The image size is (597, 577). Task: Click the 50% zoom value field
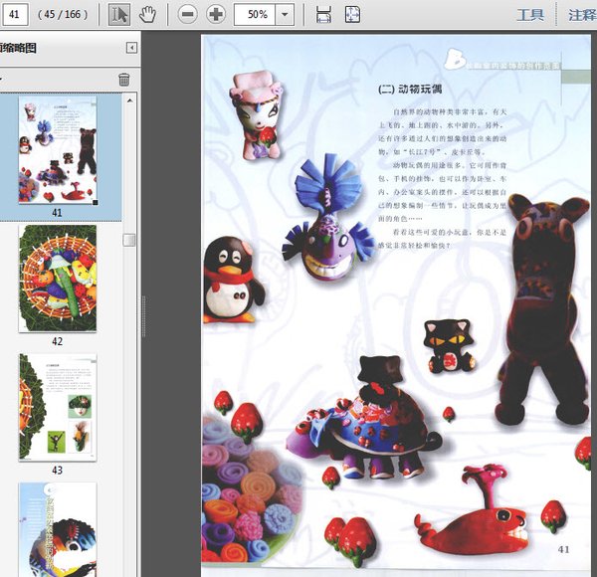pyautogui.click(x=257, y=14)
